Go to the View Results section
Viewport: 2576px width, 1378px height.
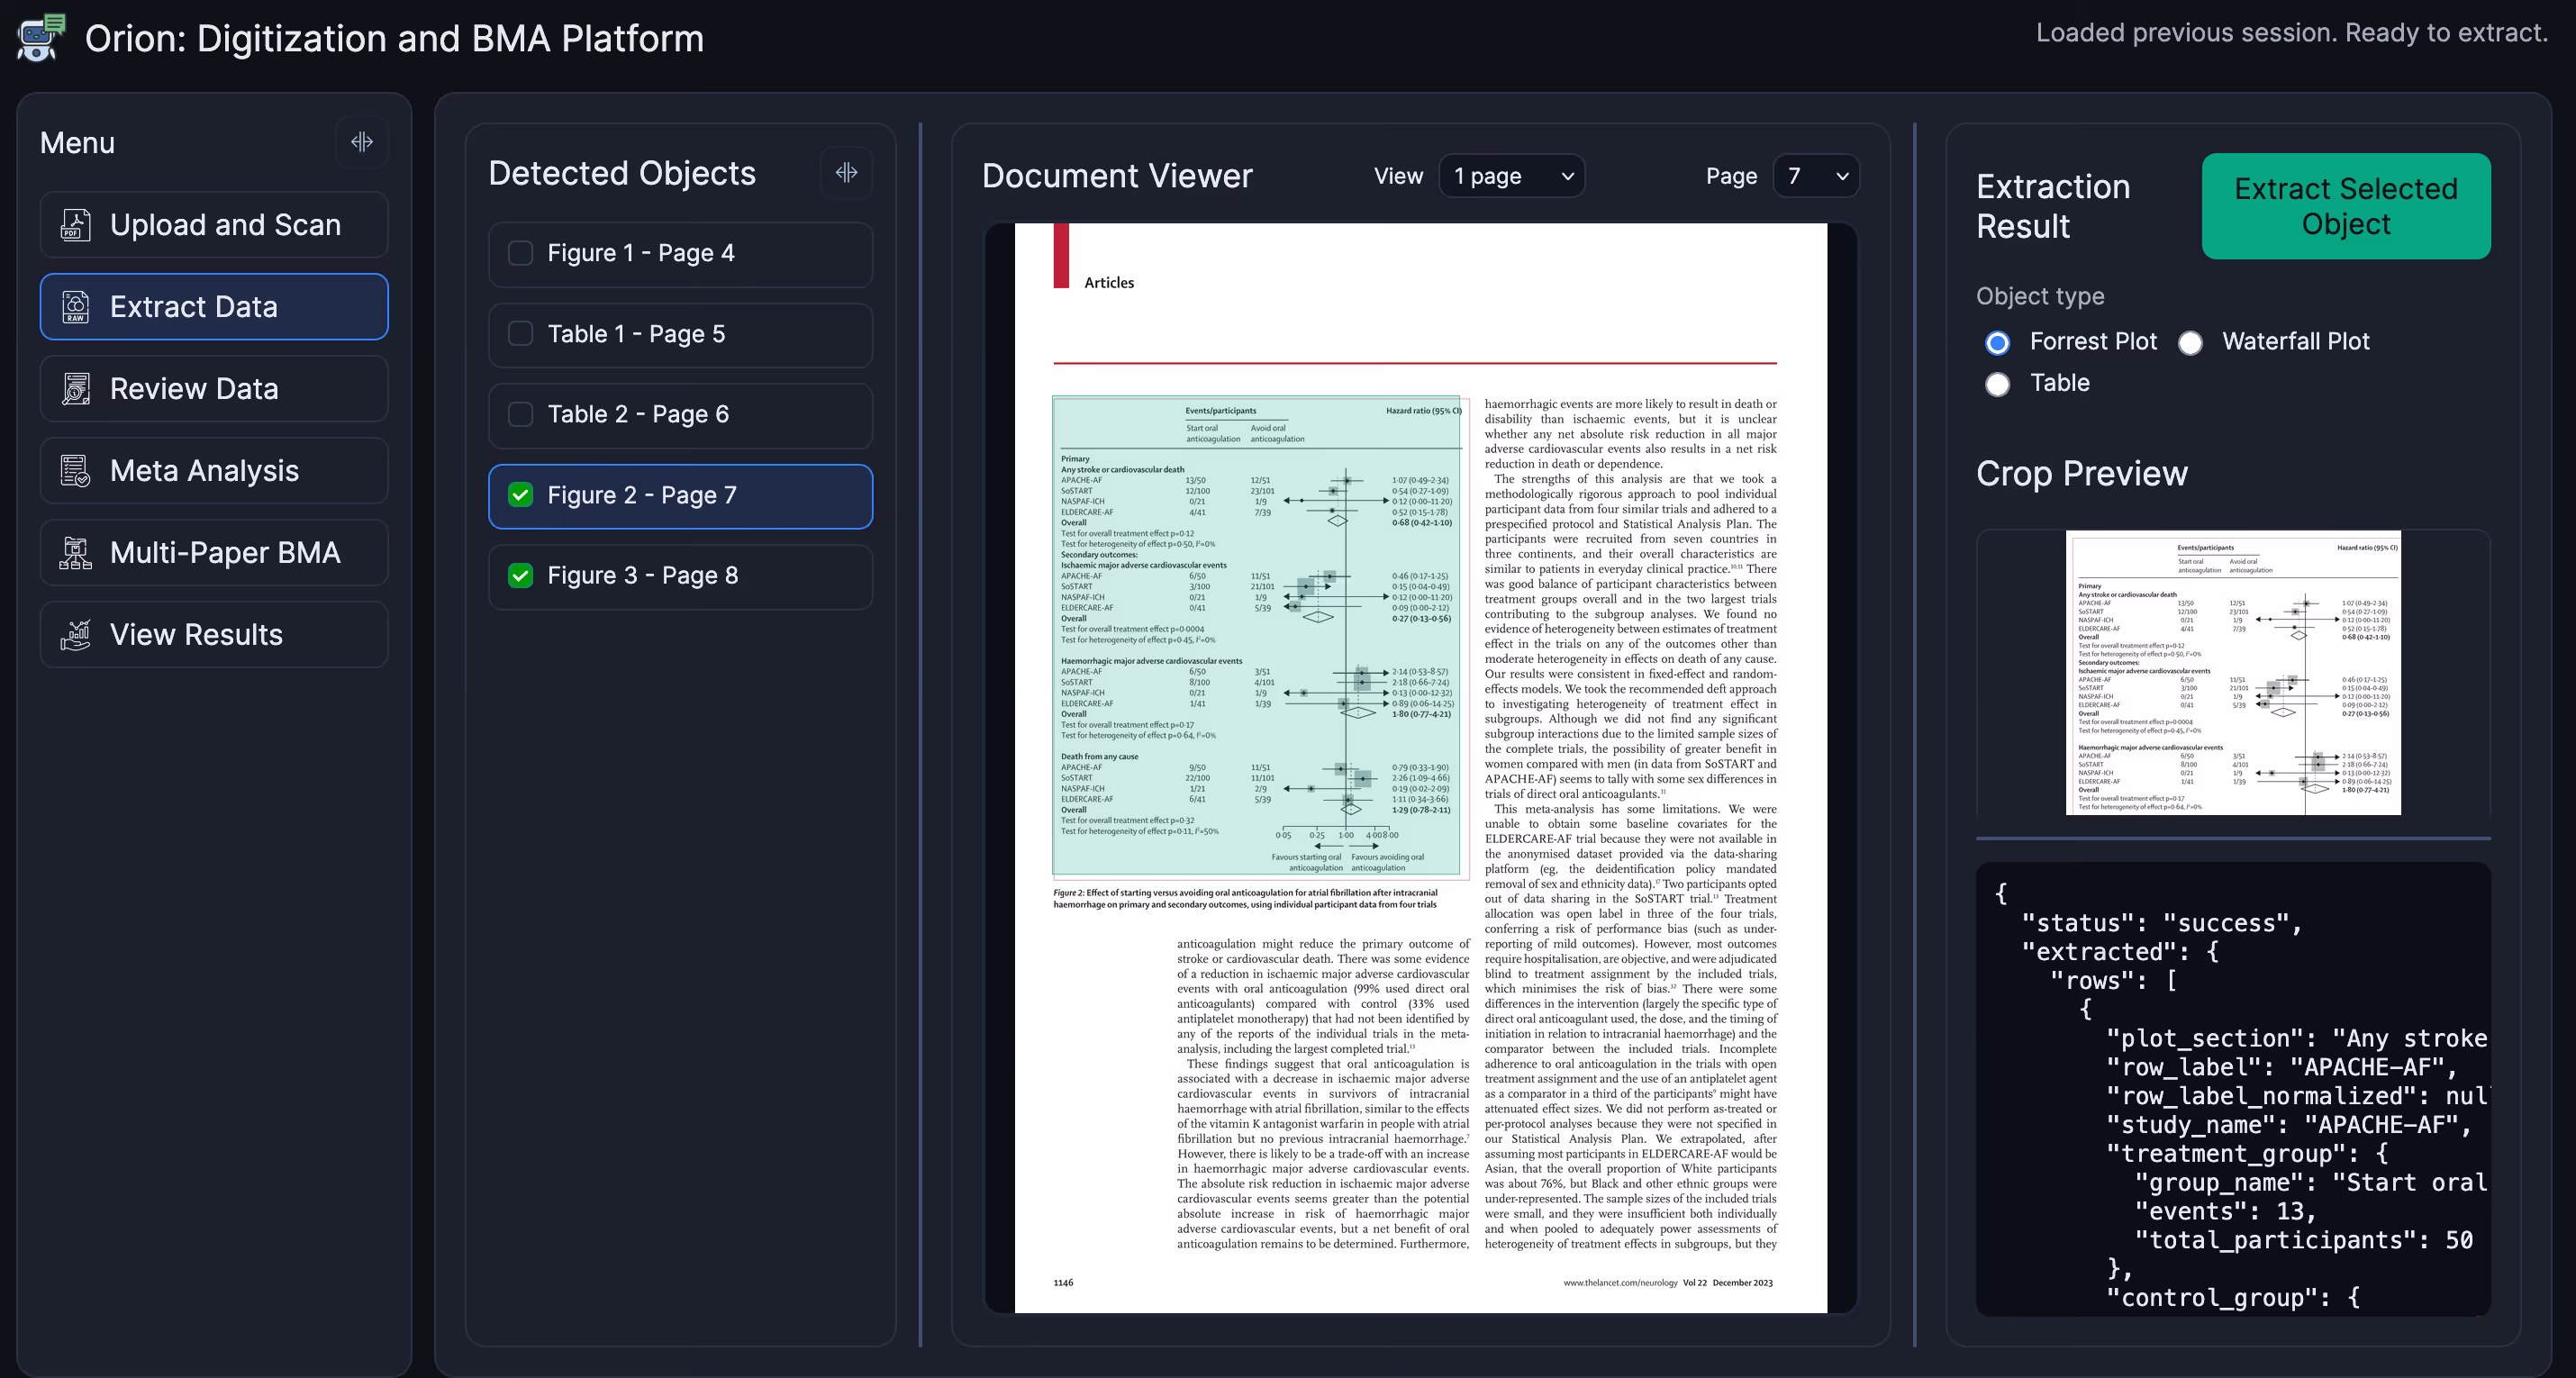click(x=214, y=635)
